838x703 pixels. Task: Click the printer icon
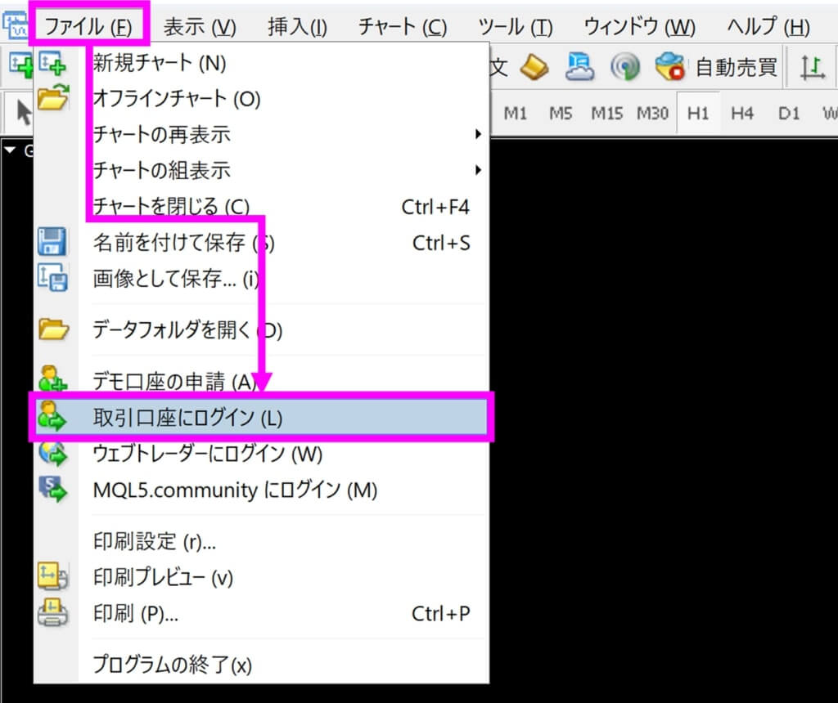[52, 613]
